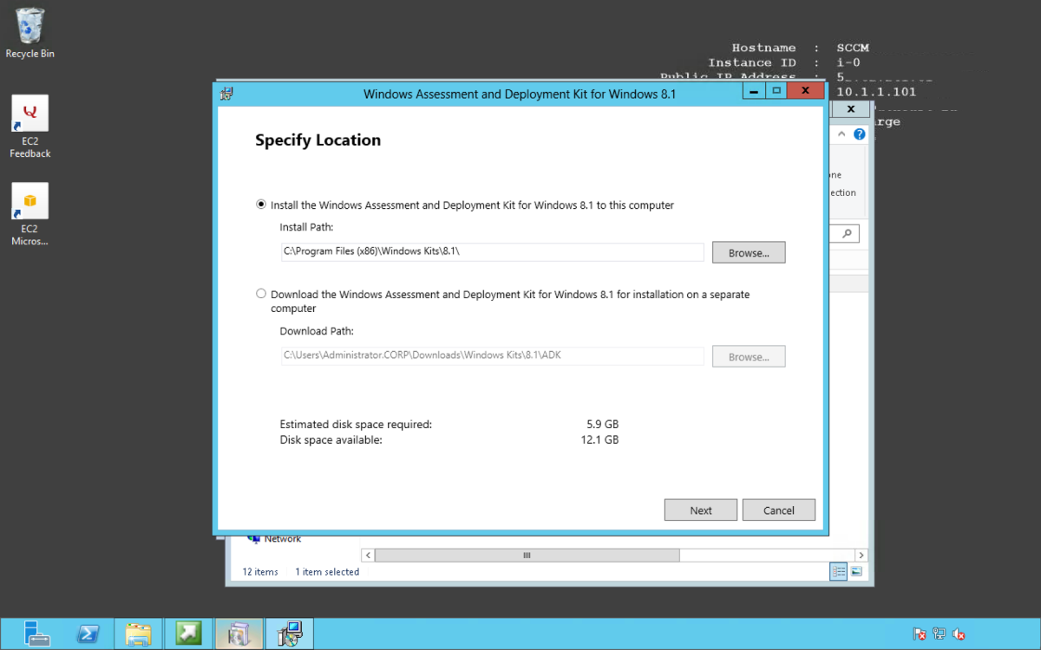Browse for a different install path
1041x650 pixels.
[748, 252]
